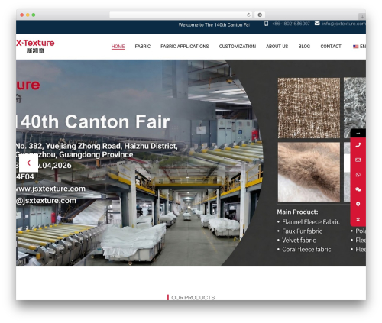
Task: Click the gray shaggy fabric thumbnail
Action: click(354, 108)
